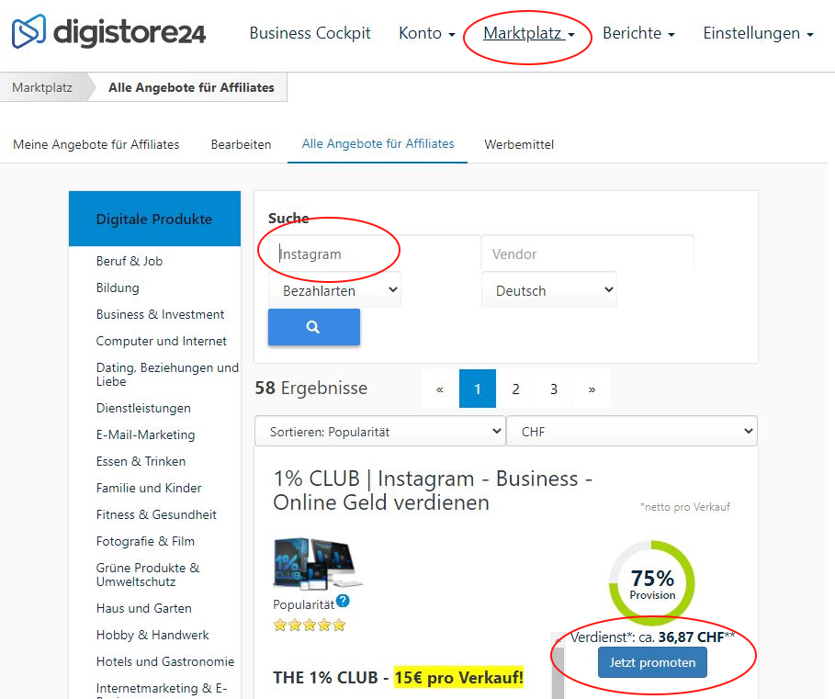Click the five-star popularity rating

tap(310, 625)
